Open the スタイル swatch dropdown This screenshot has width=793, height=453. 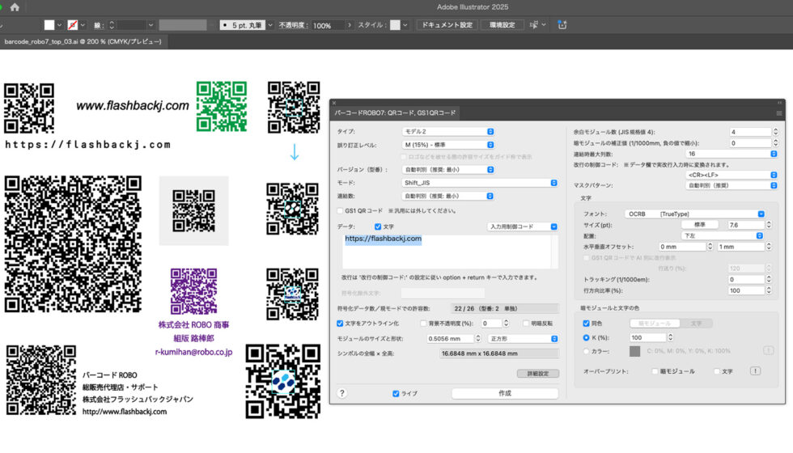[x=405, y=25]
